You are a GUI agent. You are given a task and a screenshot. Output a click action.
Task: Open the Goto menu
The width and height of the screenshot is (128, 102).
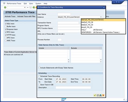(x=31, y=4)
